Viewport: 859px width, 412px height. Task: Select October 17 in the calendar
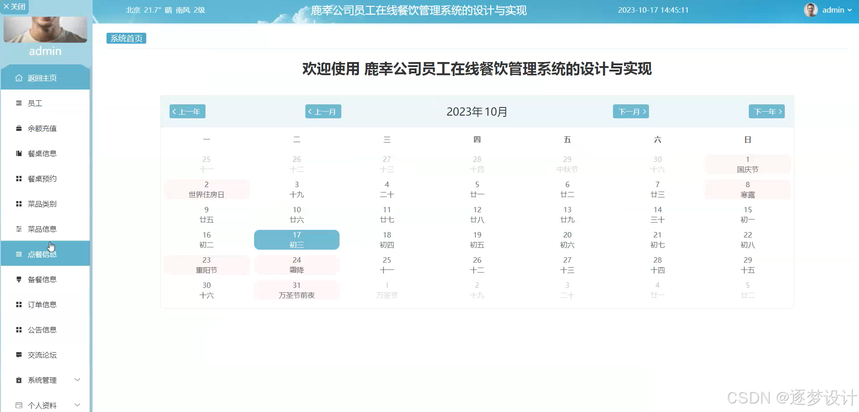(296, 239)
